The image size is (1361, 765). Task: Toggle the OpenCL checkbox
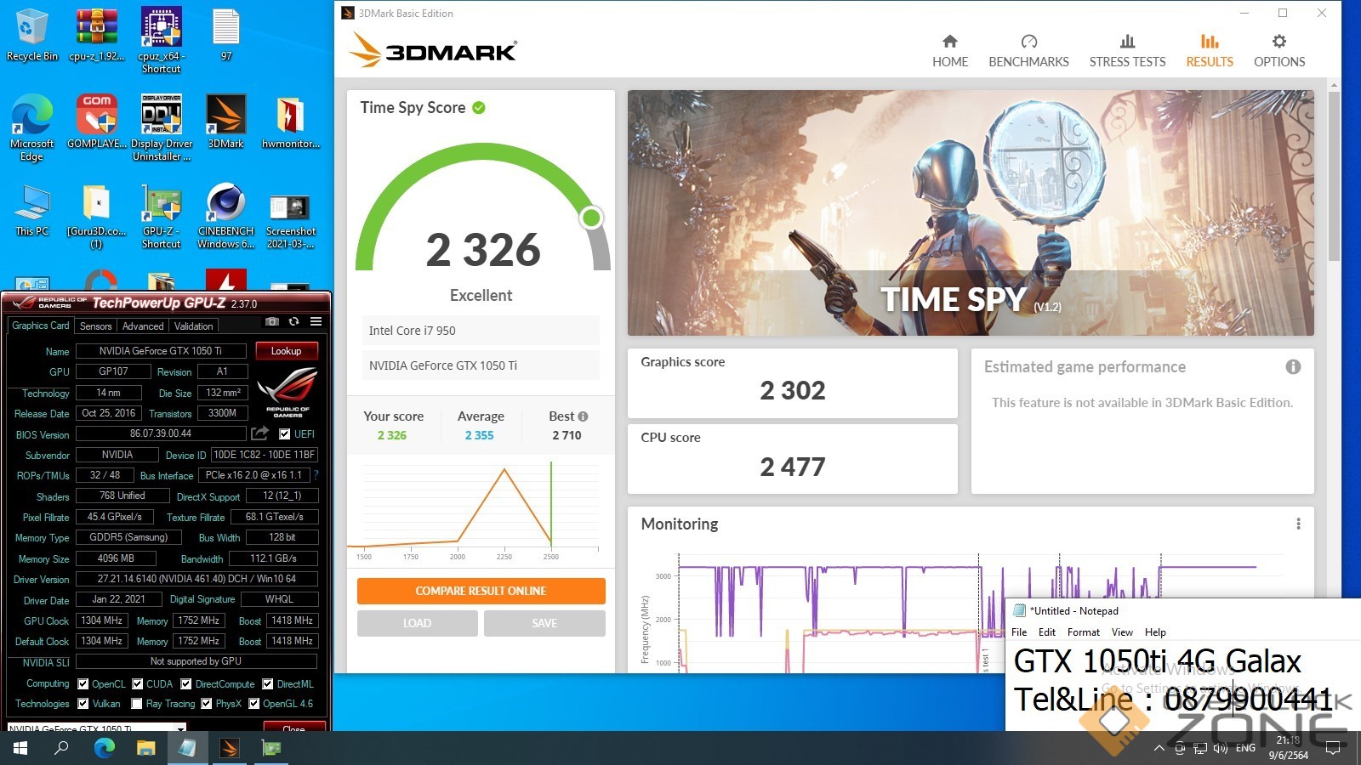click(x=83, y=683)
